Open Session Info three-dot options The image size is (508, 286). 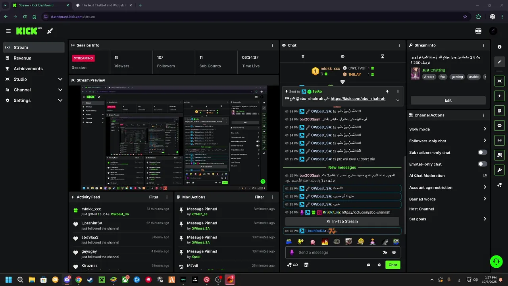tap(272, 45)
